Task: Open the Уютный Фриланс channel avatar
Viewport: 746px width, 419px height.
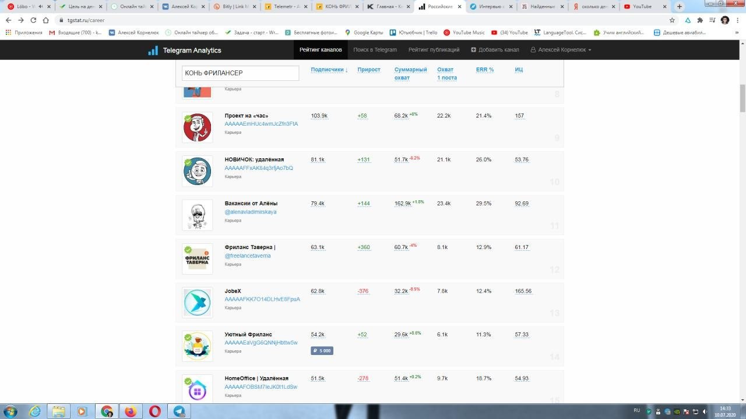Action: coord(197,346)
